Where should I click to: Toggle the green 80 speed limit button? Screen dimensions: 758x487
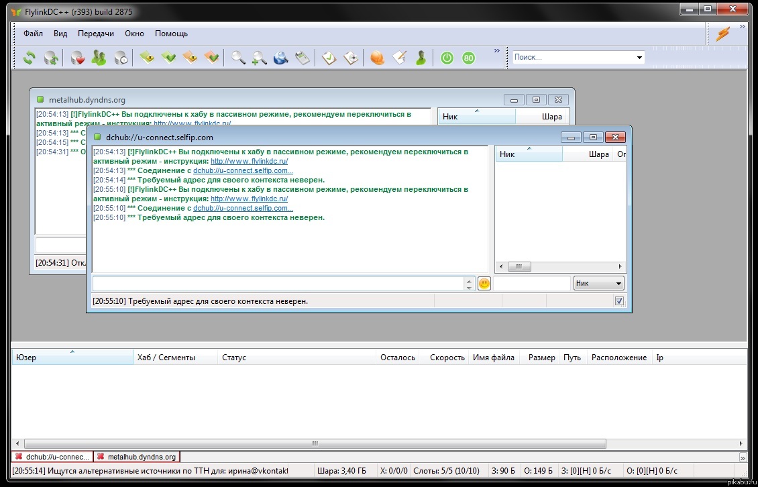coord(468,58)
